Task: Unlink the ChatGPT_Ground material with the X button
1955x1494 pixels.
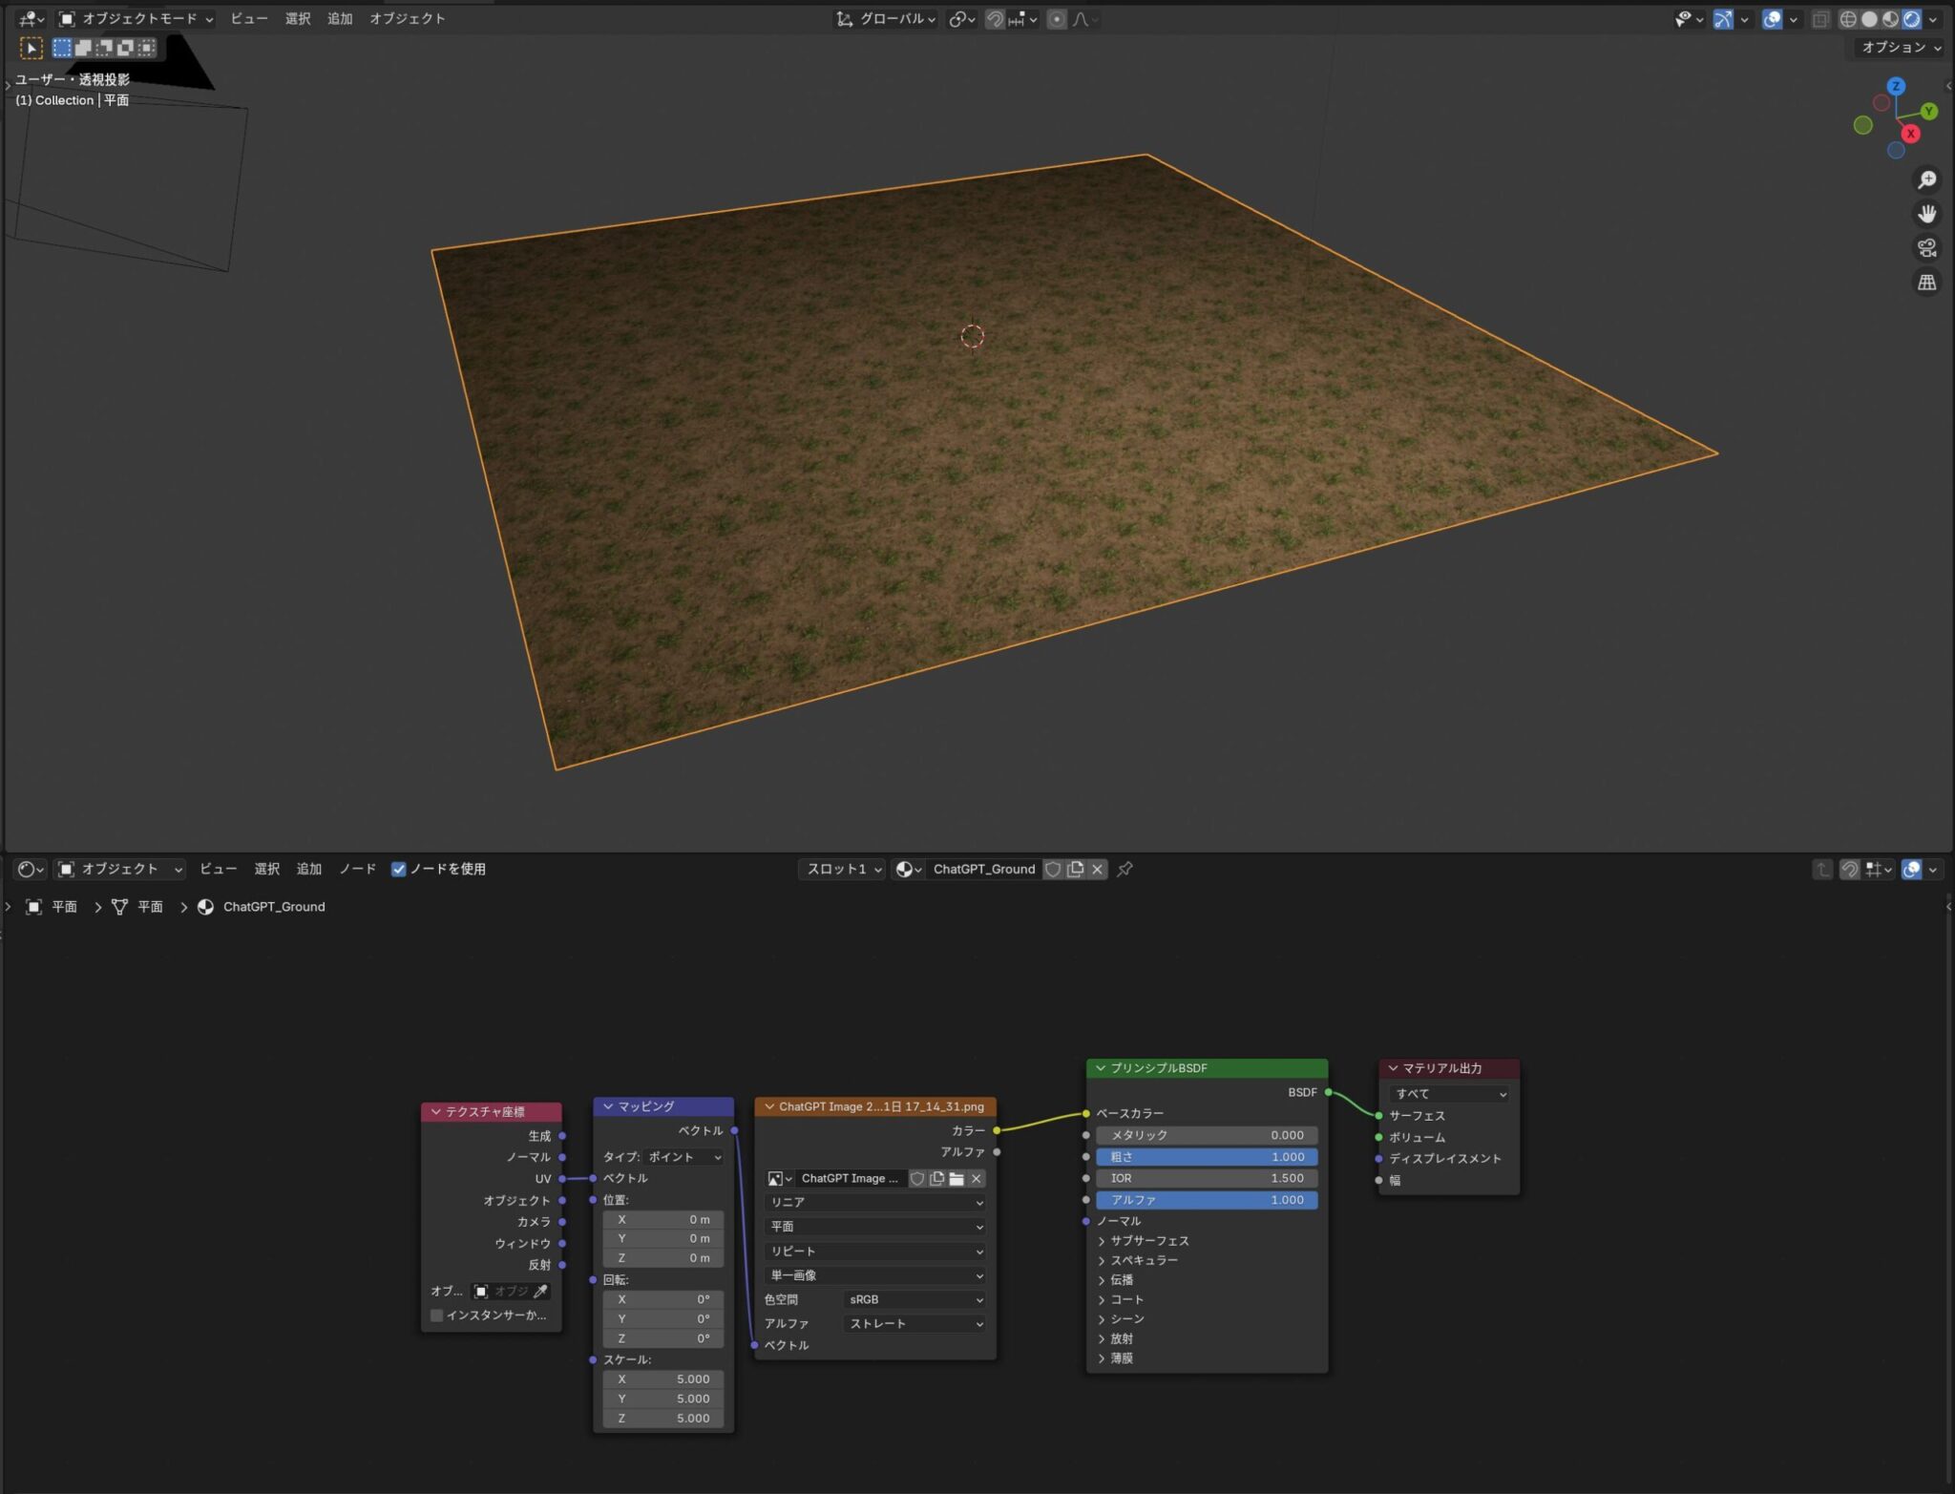Action: point(1097,869)
